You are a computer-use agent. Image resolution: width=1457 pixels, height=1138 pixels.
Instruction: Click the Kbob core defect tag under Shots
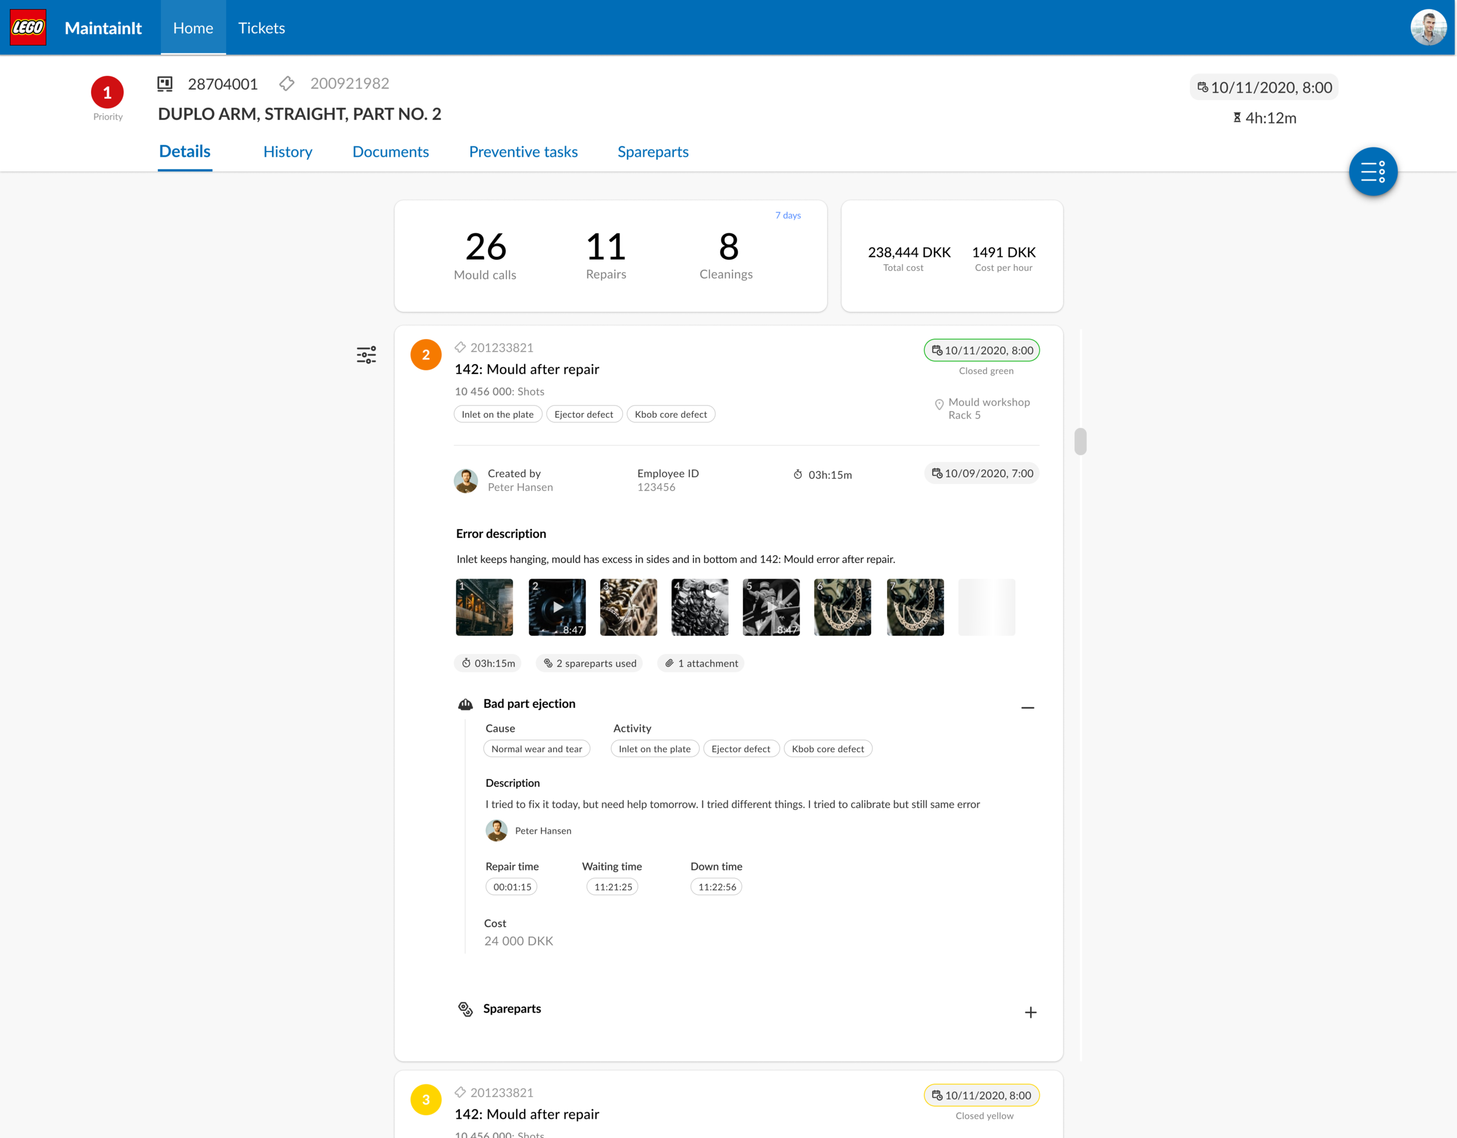670,414
